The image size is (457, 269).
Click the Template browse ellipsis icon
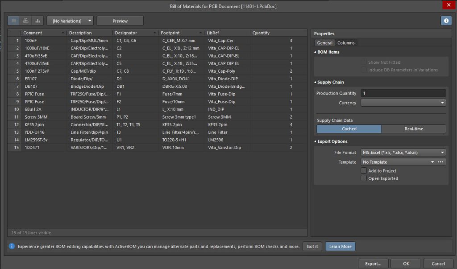click(x=440, y=162)
